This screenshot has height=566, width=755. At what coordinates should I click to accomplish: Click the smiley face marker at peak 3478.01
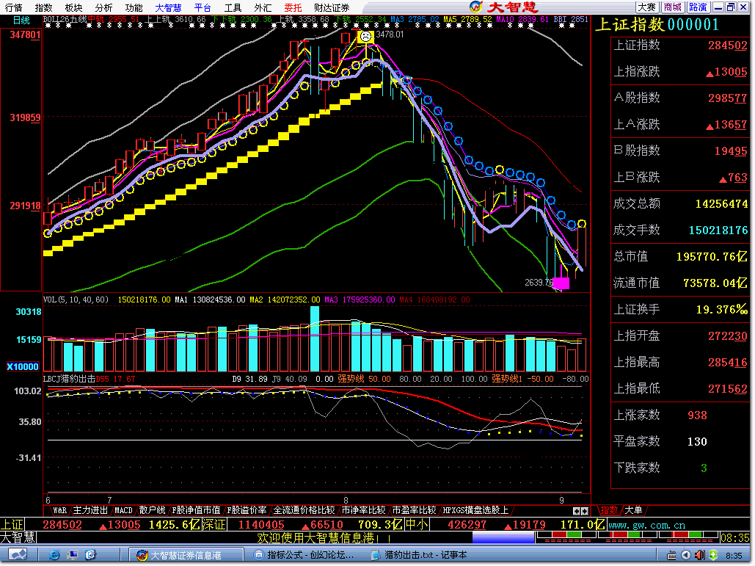(x=365, y=37)
